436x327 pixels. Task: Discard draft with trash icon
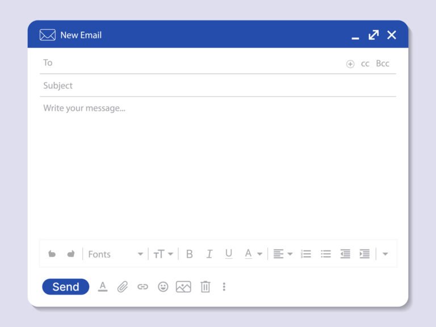206,287
